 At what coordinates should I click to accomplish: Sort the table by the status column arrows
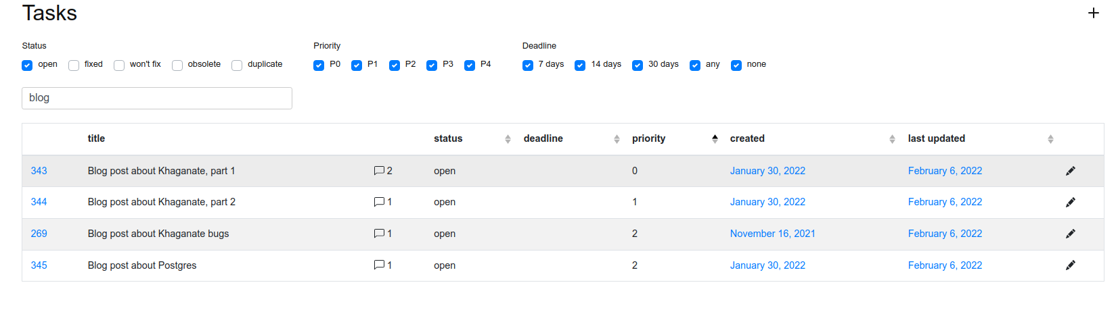click(508, 139)
